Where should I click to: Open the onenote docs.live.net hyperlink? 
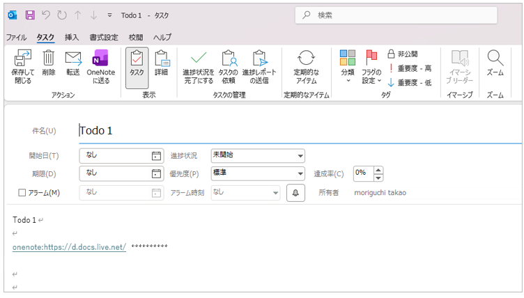(x=69, y=246)
